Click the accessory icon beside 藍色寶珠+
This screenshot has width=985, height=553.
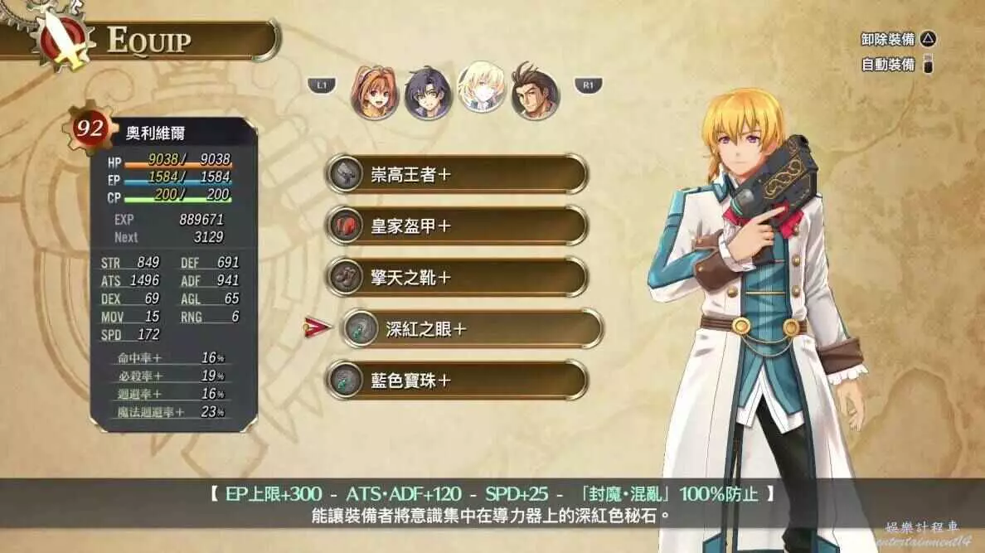(x=344, y=381)
